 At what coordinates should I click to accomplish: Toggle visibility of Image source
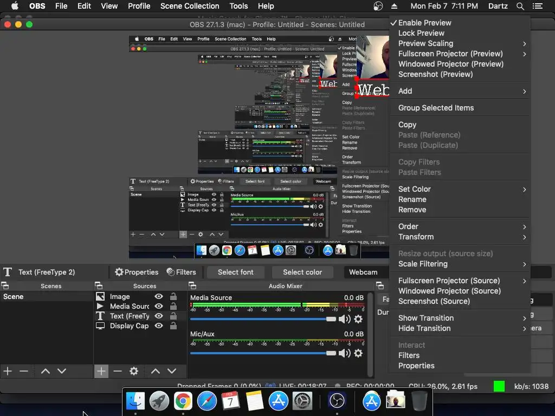[159, 296]
